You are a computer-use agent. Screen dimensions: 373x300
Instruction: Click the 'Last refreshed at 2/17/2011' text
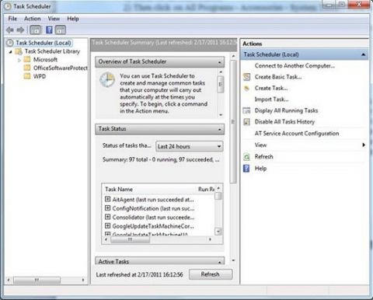139,274
